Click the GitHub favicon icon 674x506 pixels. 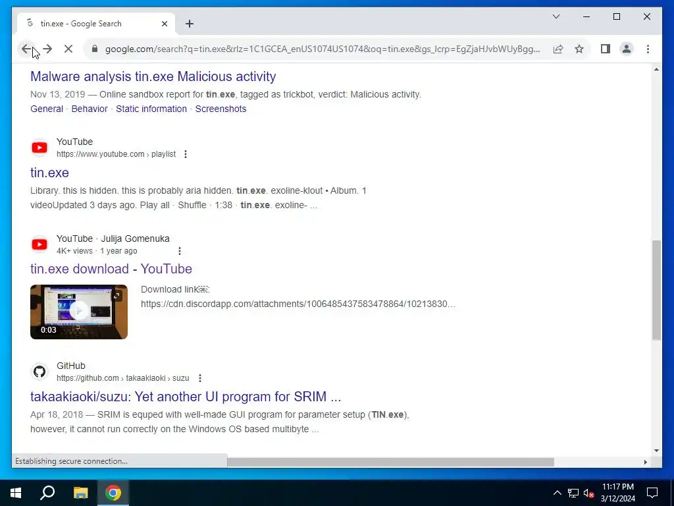[39, 372]
